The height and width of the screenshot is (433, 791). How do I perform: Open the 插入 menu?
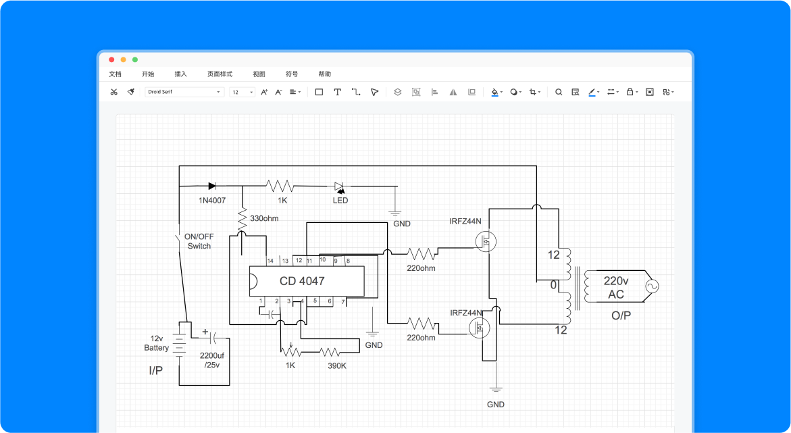(x=180, y=74)
